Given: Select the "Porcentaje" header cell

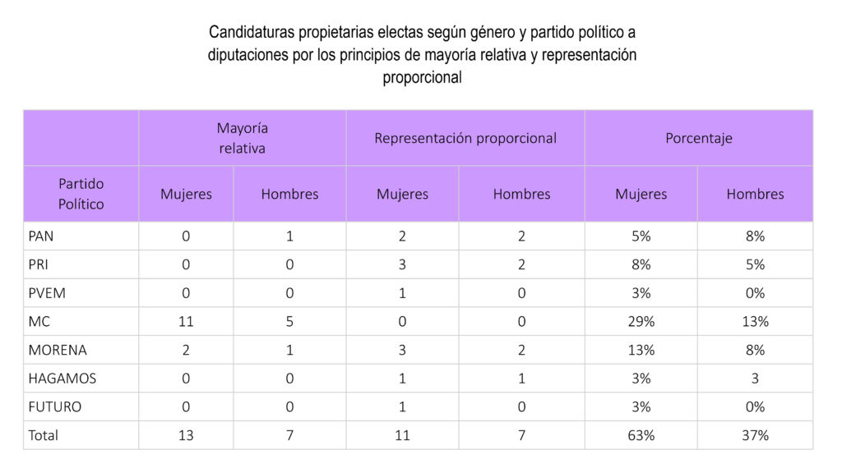Looking at the screenshot, I should (x=698, y=138).
